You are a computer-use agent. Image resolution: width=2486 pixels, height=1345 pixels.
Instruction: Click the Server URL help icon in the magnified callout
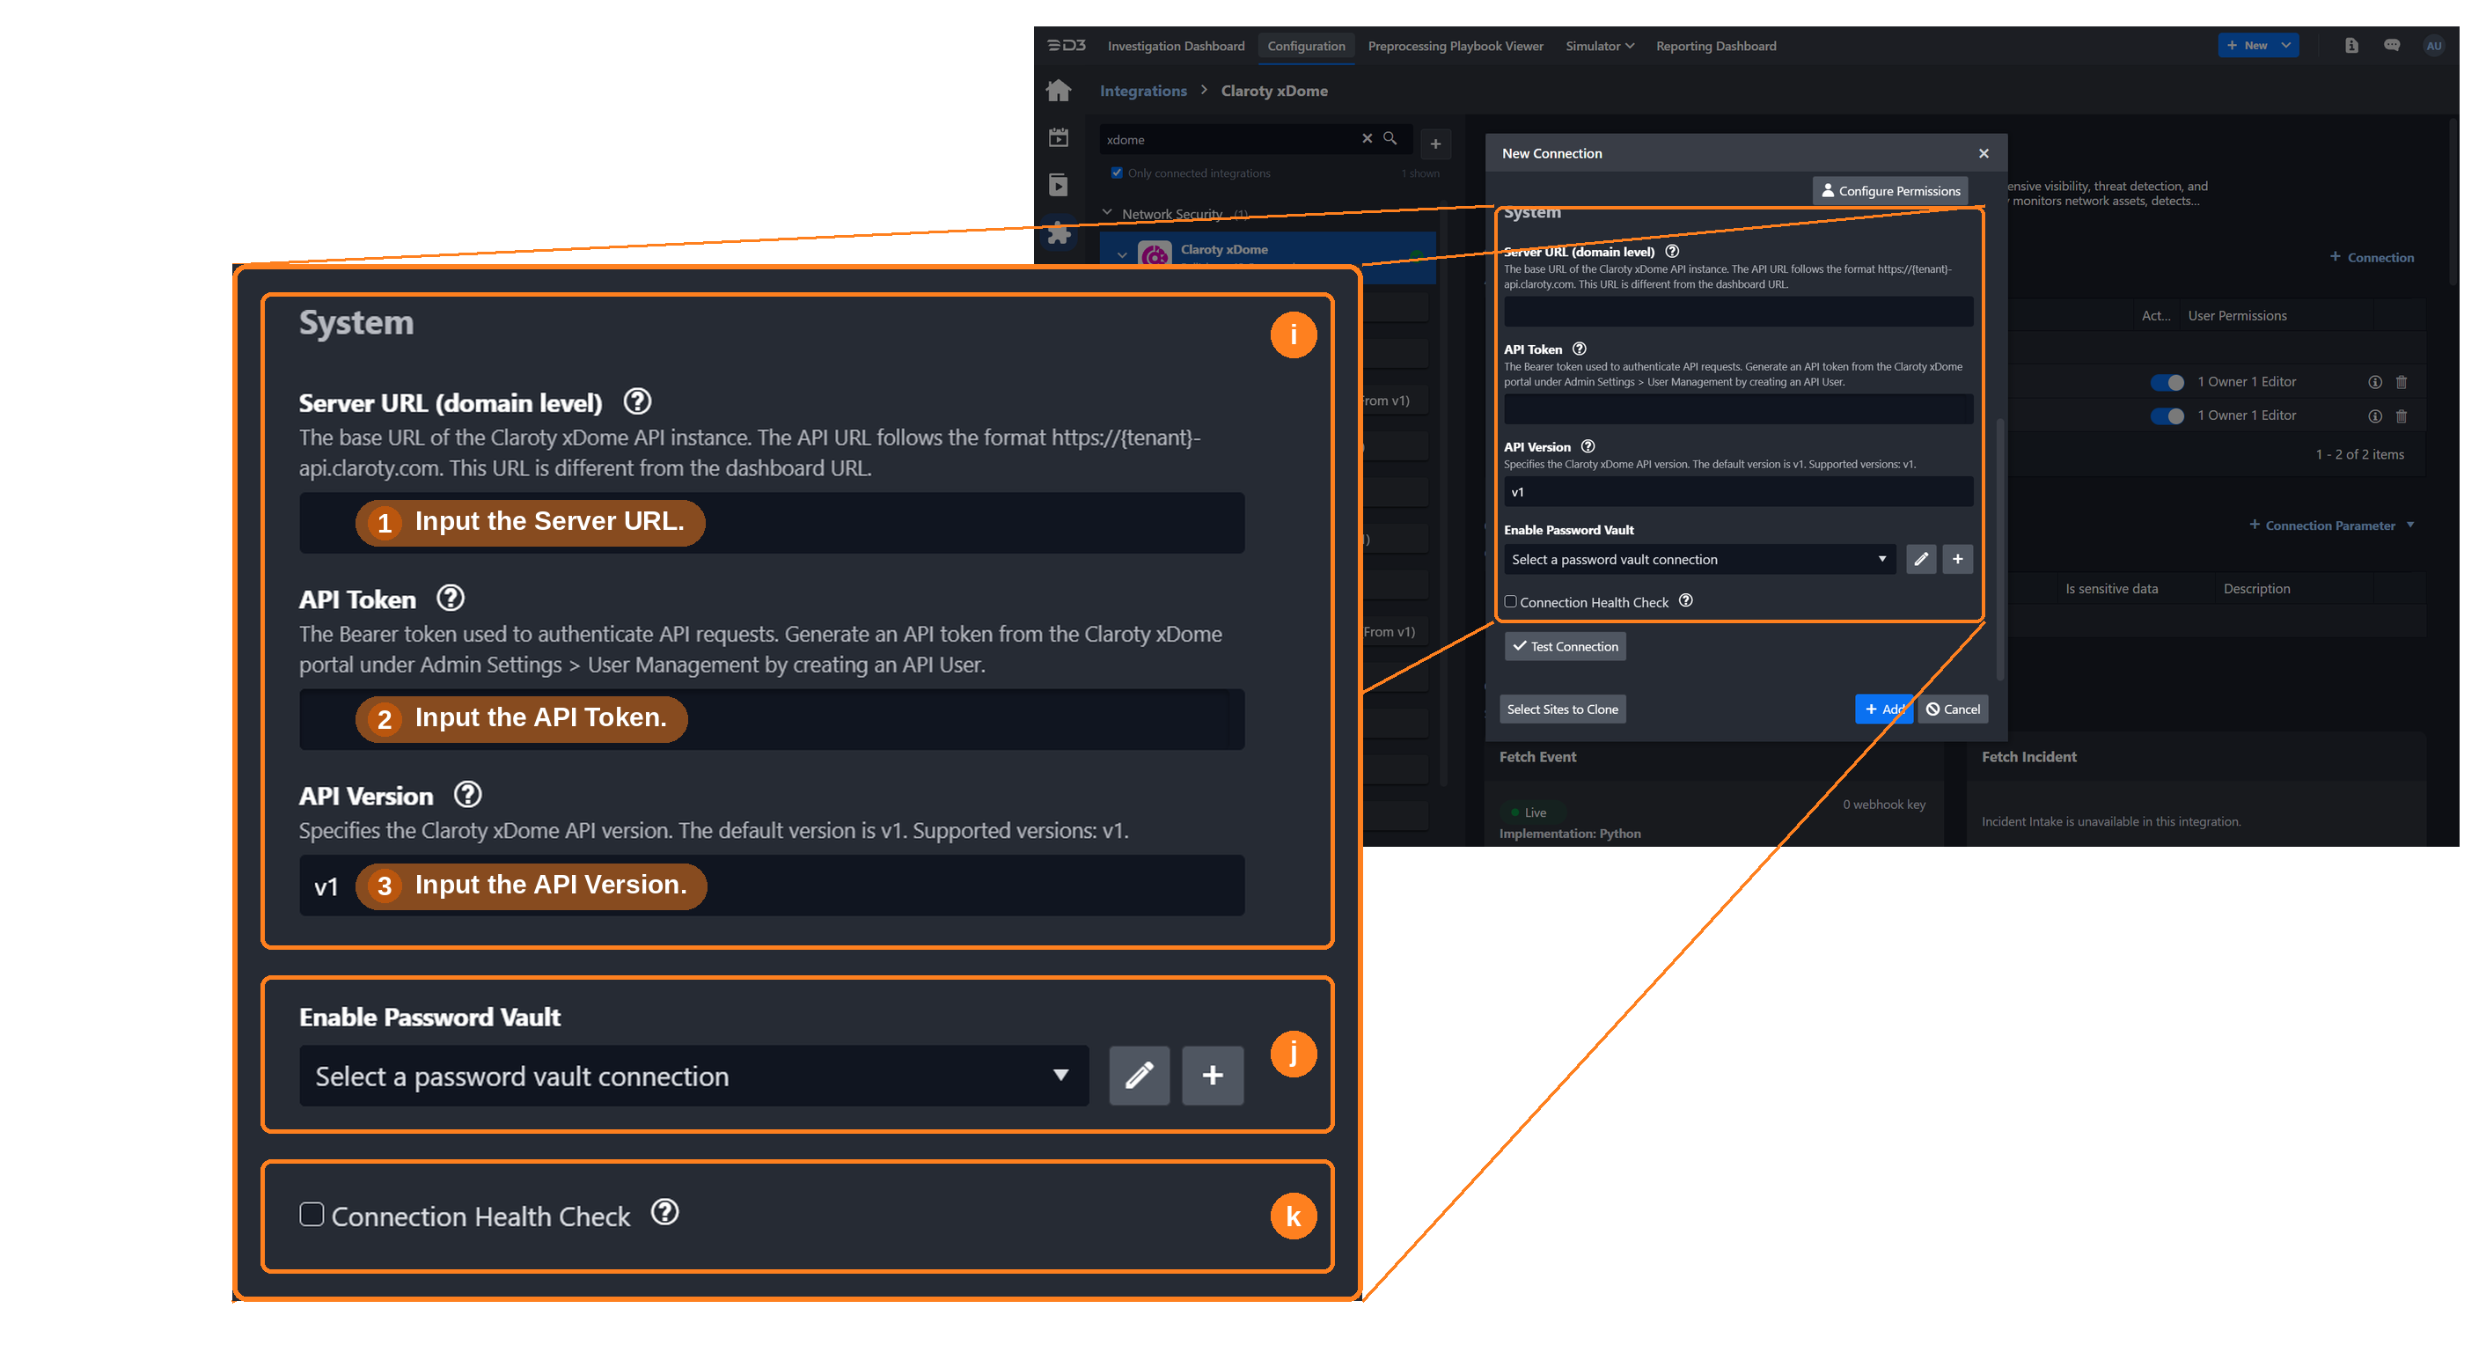tap(637, 401)
